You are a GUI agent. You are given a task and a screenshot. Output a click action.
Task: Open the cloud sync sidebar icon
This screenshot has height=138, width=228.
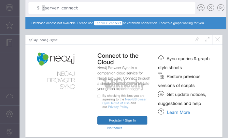pos(9,96)
